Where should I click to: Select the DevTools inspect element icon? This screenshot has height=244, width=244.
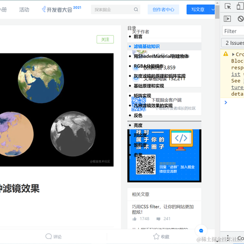point(228,6)
